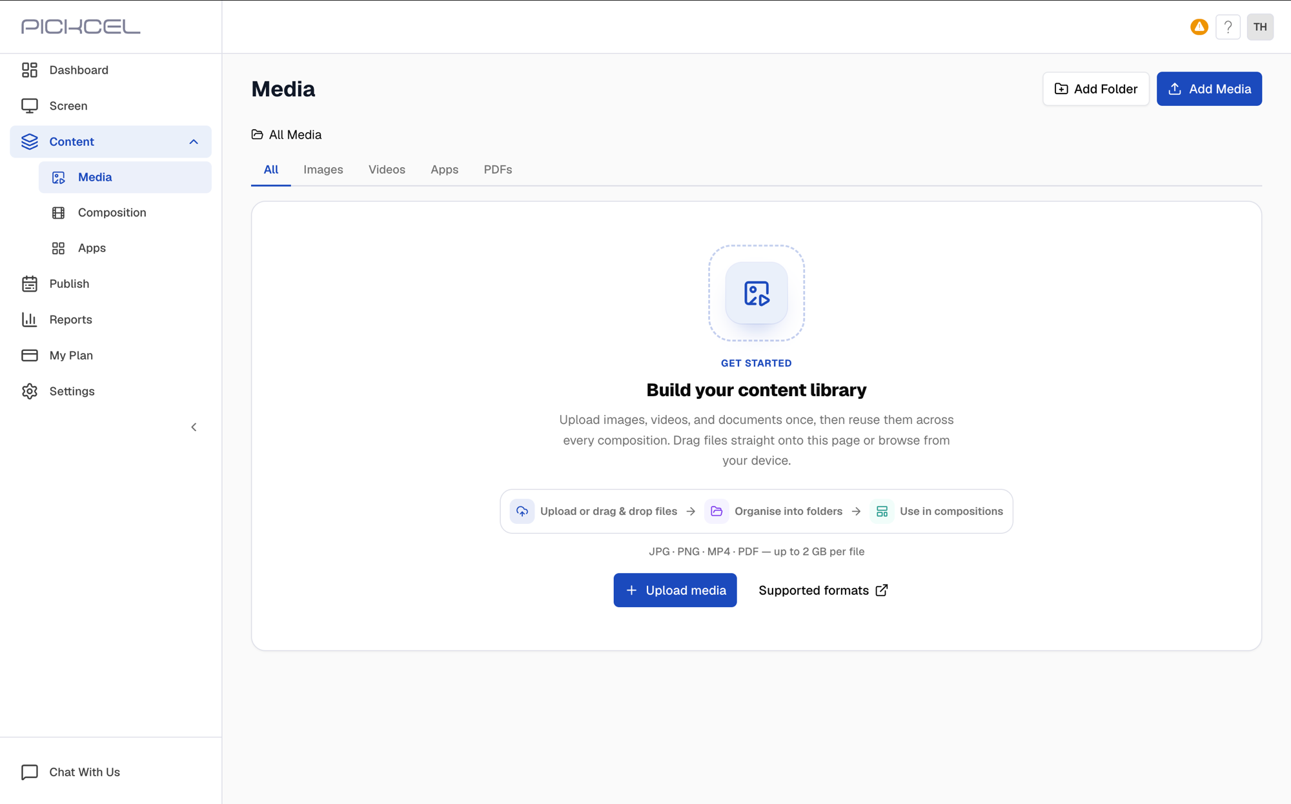Click the Screen monitor icon
Screen dimensions: 1291x804
click(30, 106)
